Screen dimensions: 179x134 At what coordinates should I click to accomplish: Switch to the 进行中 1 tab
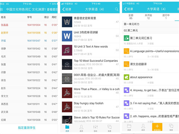pos(166,17)
